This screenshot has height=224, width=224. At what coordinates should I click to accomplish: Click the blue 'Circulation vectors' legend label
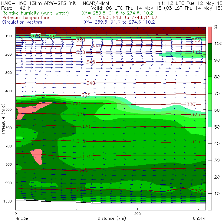point(22,22)
